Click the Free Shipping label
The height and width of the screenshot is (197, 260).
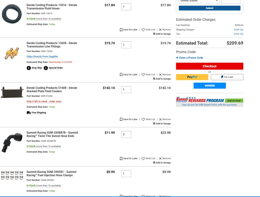39,113
